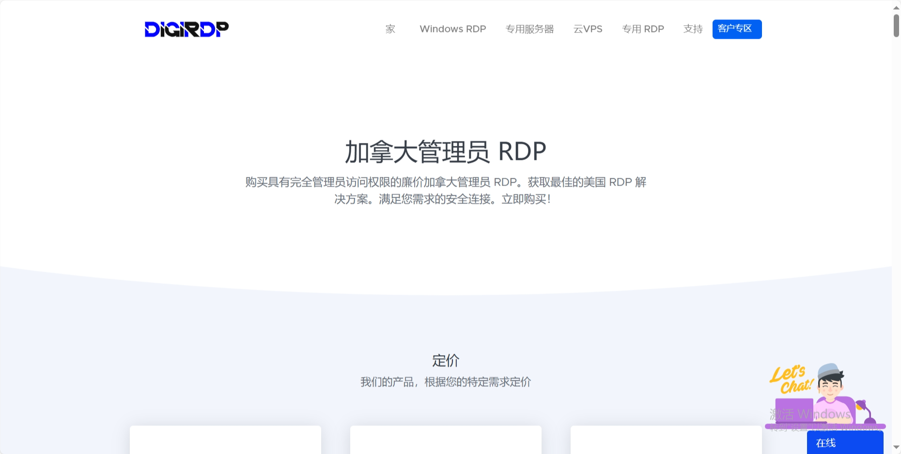
Task: Open the Windows RDP menu
Action: (x=452, y=29)
